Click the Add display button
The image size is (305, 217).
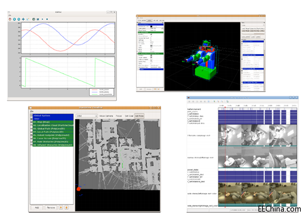click(37, 207)
